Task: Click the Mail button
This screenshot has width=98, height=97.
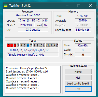Action: pyautogui.click(x=78, y=78)
